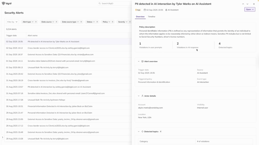Collapse the Alert overview section
This screenshot has width=259, height=145.
[x=139, y=61]
